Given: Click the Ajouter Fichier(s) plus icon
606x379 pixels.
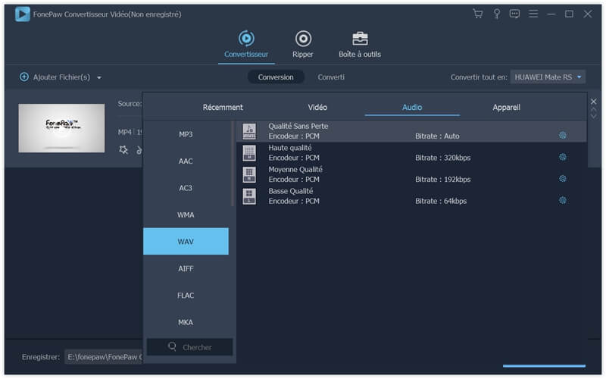Looking at the screenshot, I should click(x=24, y=77).
